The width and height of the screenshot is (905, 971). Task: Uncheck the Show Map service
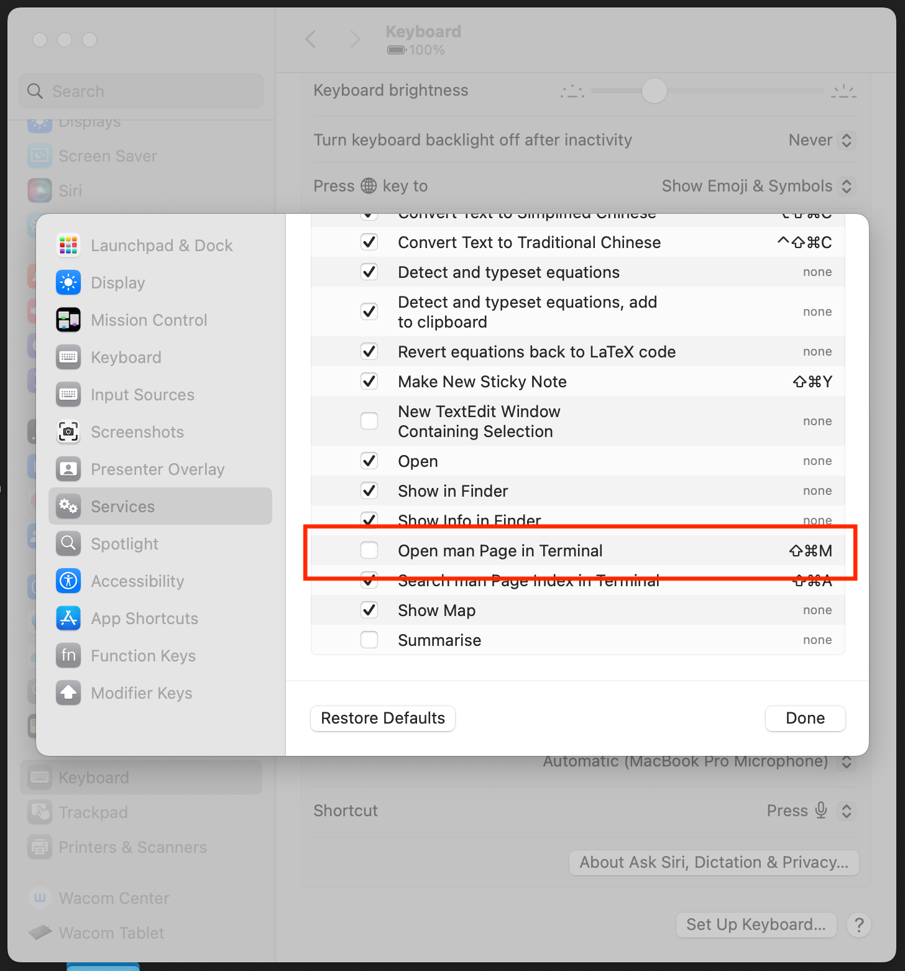pos(369,610)
